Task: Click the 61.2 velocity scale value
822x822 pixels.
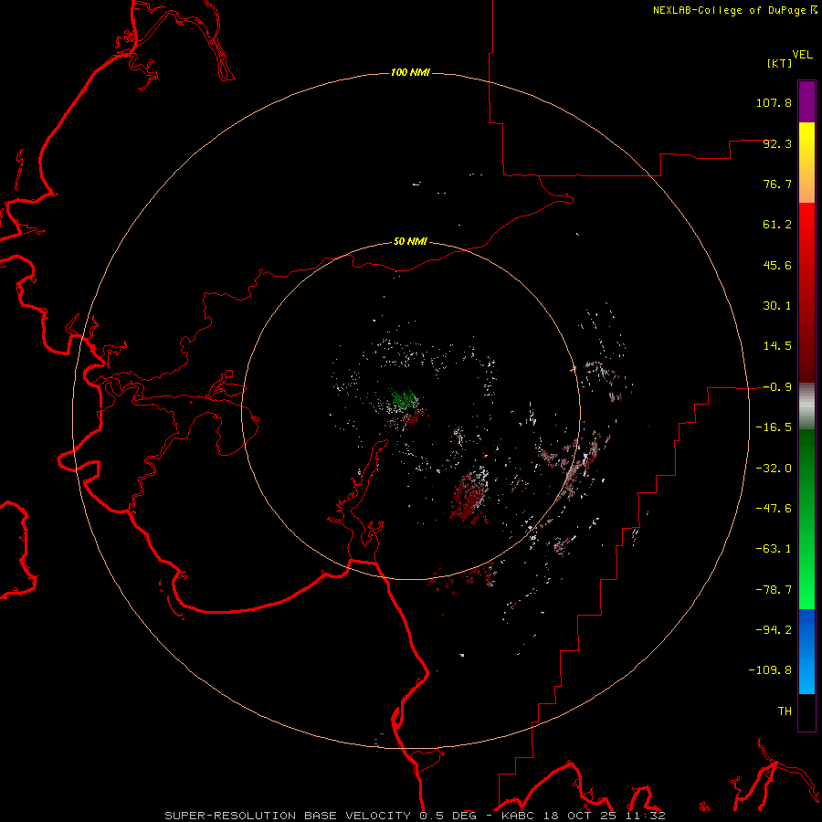Action: click(x=777, y=225)
